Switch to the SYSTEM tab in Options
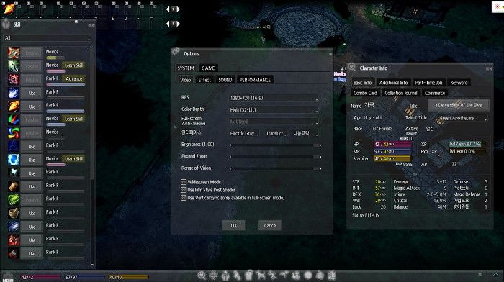This screenshot has height=282, width=504. 186,68
